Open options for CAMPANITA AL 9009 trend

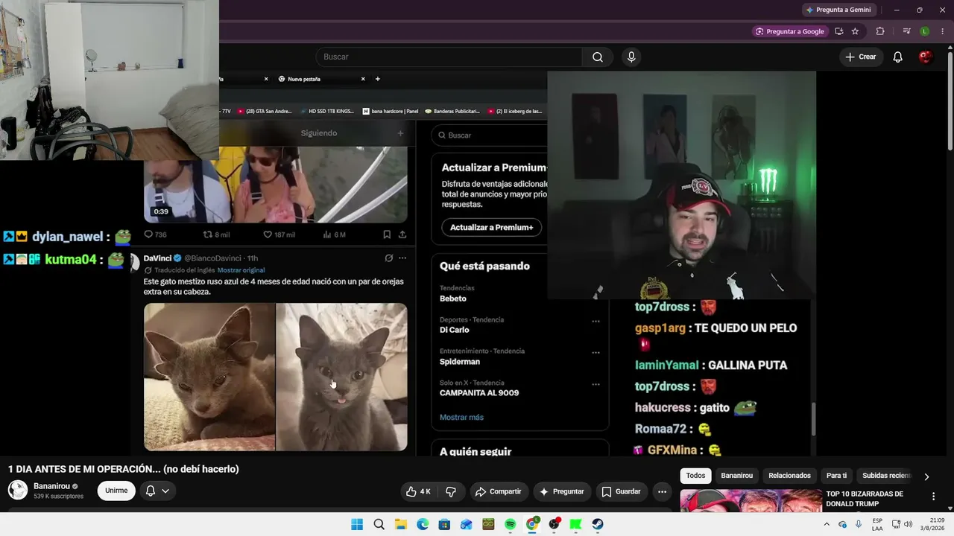coord(596,384)
